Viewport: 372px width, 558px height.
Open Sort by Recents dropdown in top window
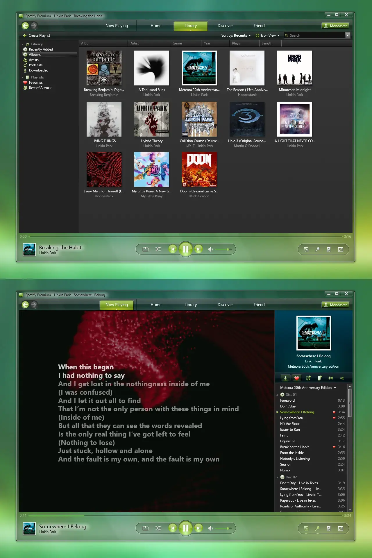[x=236, y=35]
